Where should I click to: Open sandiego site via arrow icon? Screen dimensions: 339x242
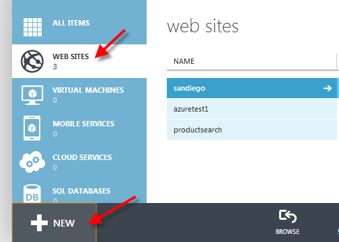[x=328, y=88]
